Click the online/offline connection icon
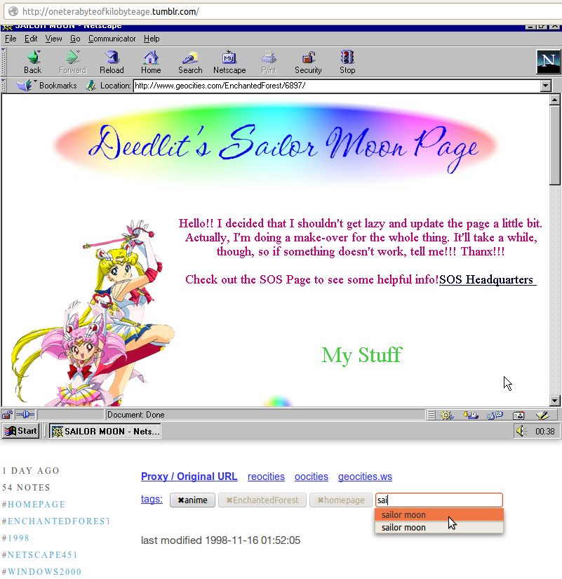 coord(25,415)
